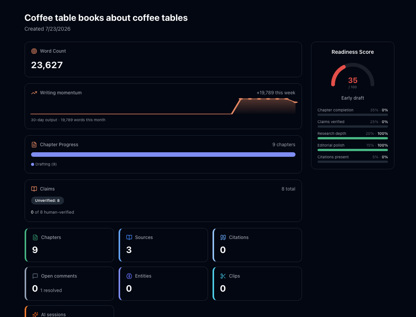The width and height of the screenshot is (416, 317).
Task: Click the 'Writing momentum' heading
Action: (61, 93)
